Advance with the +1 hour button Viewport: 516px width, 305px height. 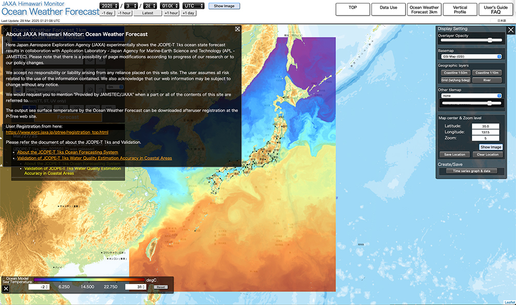click(171, 13)
